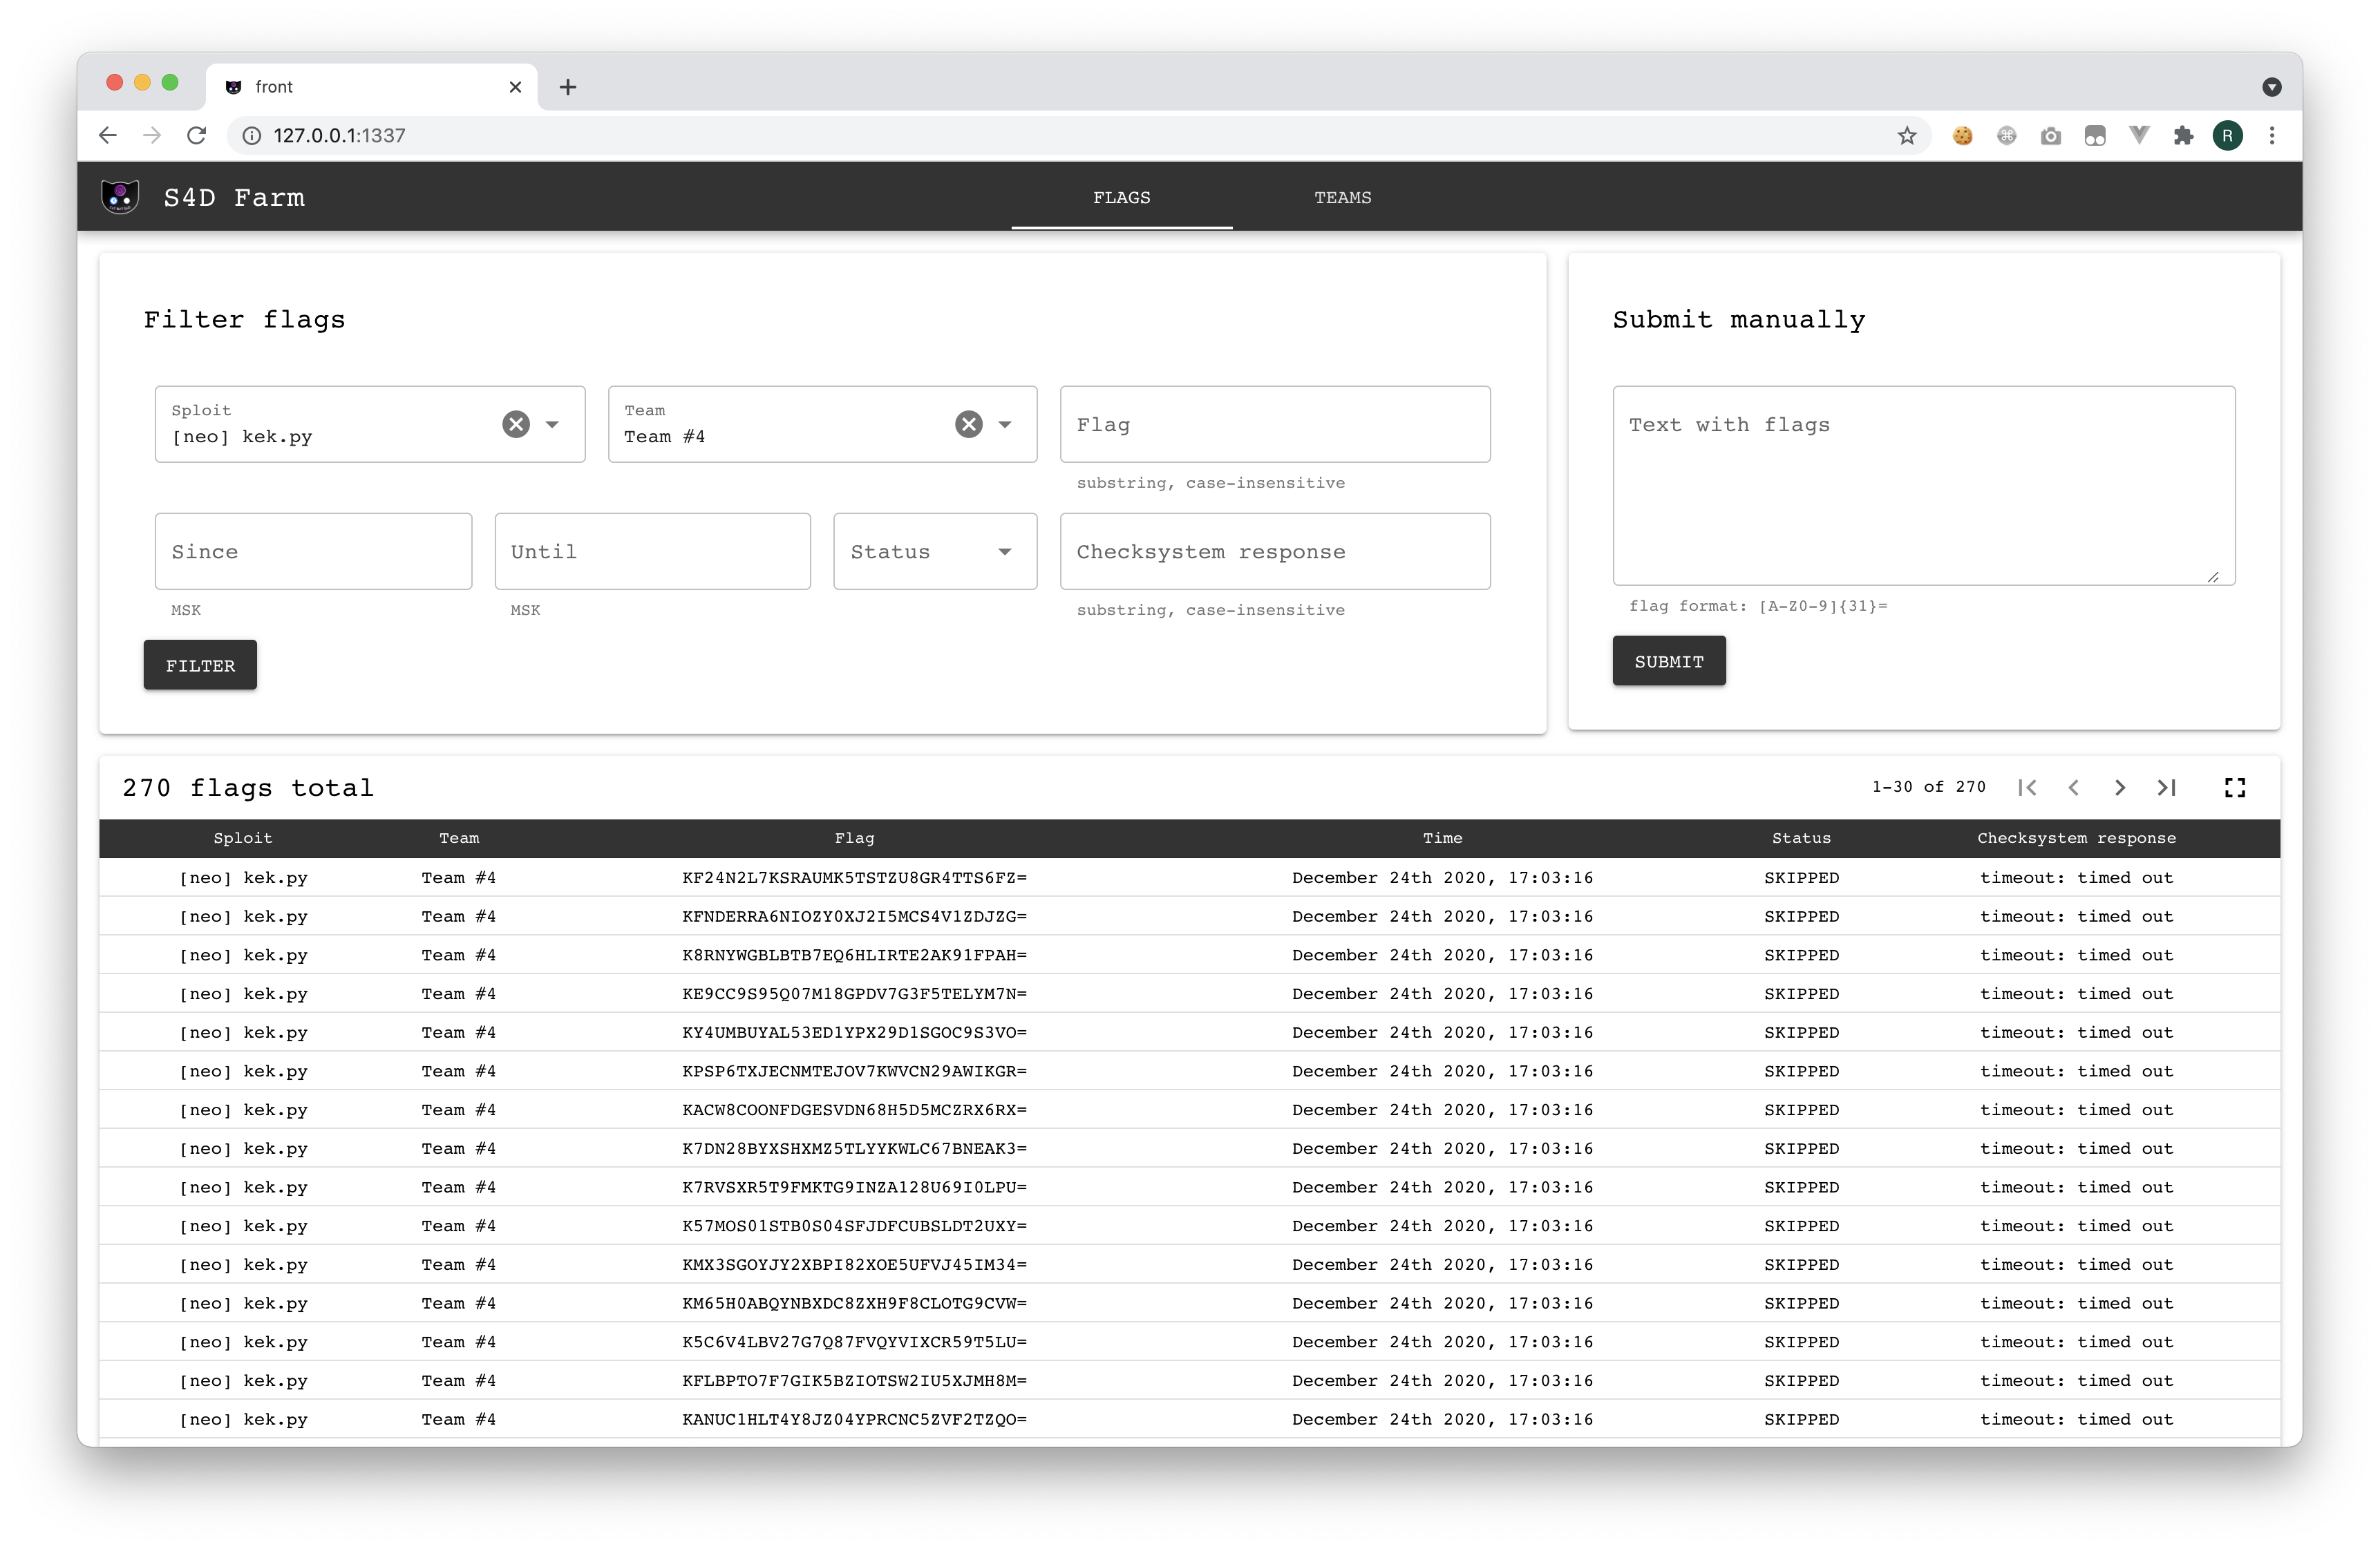
Task: Expand the Team dropdown arrow
Action: coord(1005,424)
